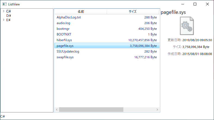This screenshot has height=120, width=214.
Task: Expand the C:¥ drive node
Action: [4, 11]
